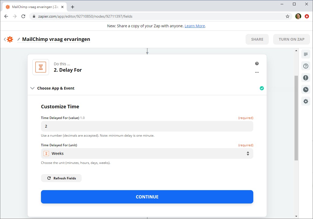313x219 pixels.
Task: Expand the Choose App & Event section
Action: point(56,88)
